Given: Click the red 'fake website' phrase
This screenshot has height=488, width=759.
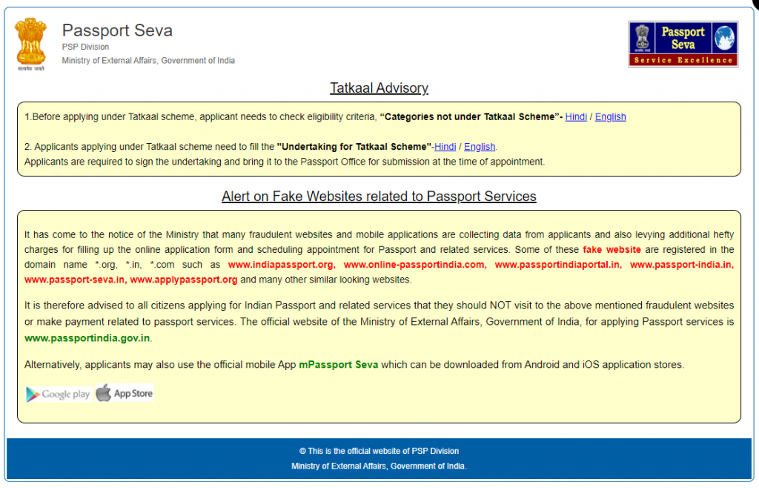Looking at the screenshot, I should [611, 250].
